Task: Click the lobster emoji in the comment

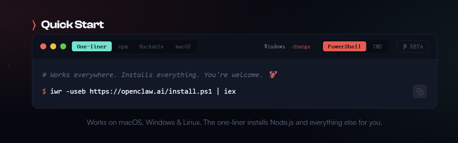Action: 273,75
